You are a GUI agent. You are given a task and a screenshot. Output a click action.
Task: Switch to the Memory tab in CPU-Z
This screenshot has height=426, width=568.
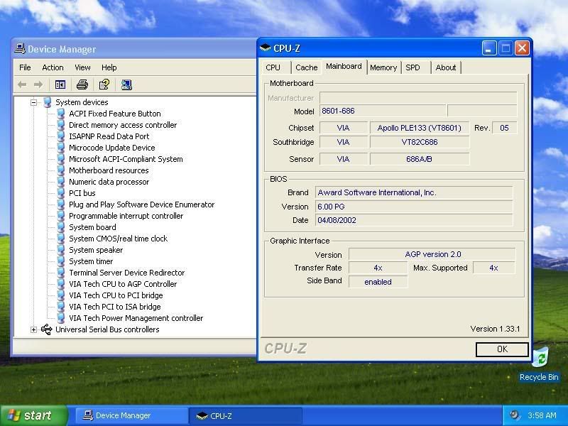click(383, 67)
